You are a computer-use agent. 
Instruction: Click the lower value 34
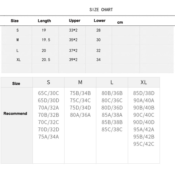(x=98, y=60)
